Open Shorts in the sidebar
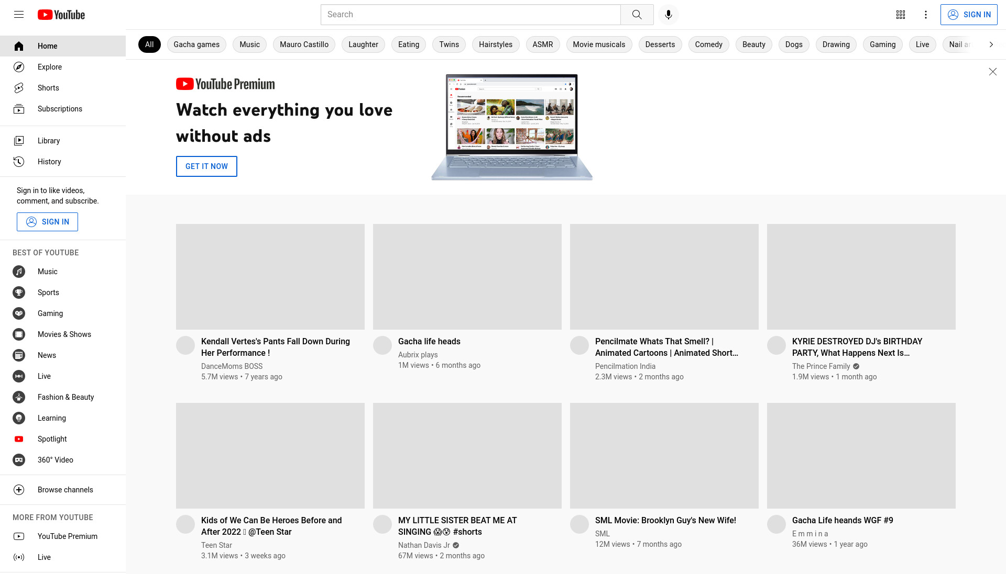1006x574 pixels. point(63,88)
